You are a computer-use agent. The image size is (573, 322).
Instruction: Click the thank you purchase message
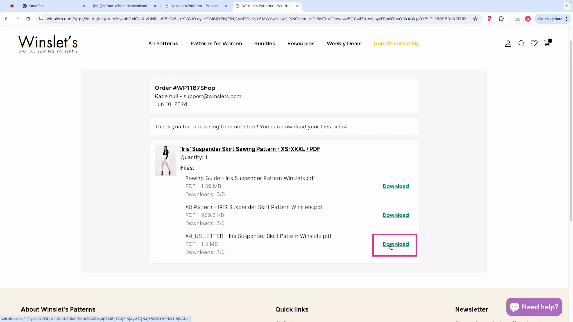tap(251, 127)
